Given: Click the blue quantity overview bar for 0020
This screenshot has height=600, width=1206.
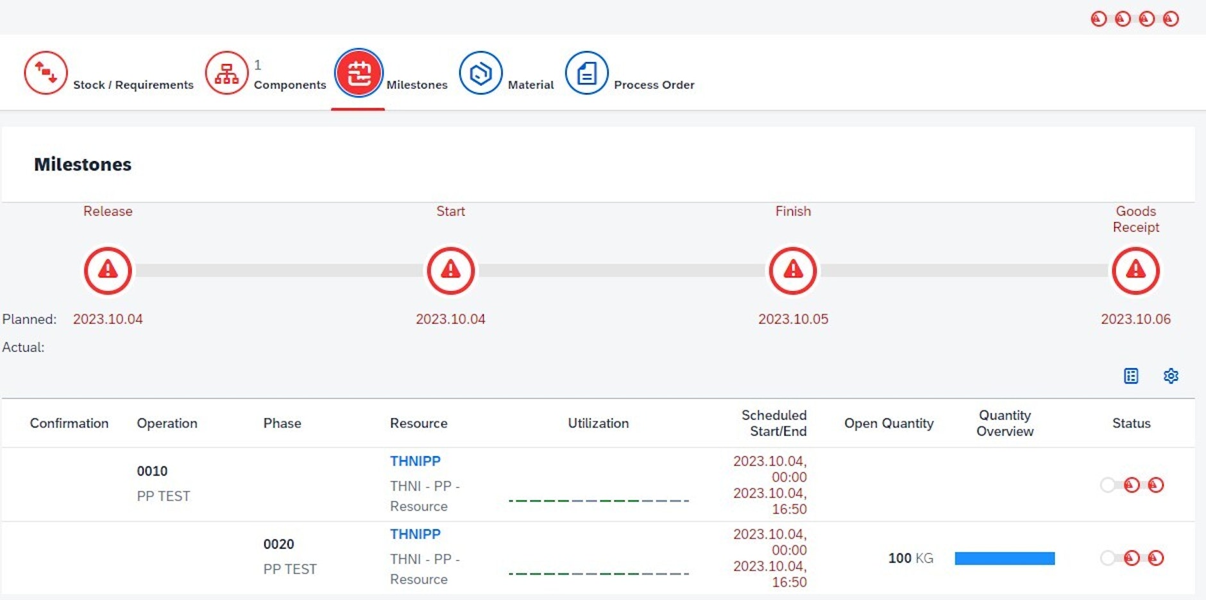Looking at the screenshot, I should (x=1004, y=558).
